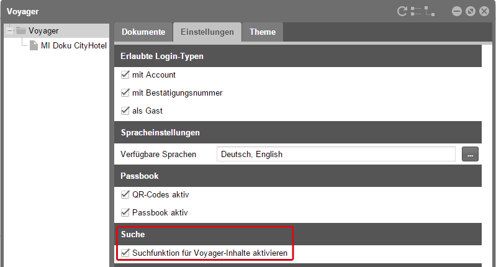496x267 pixels.
Task: Click the Voyager folder icon
Action: [21, 31]
